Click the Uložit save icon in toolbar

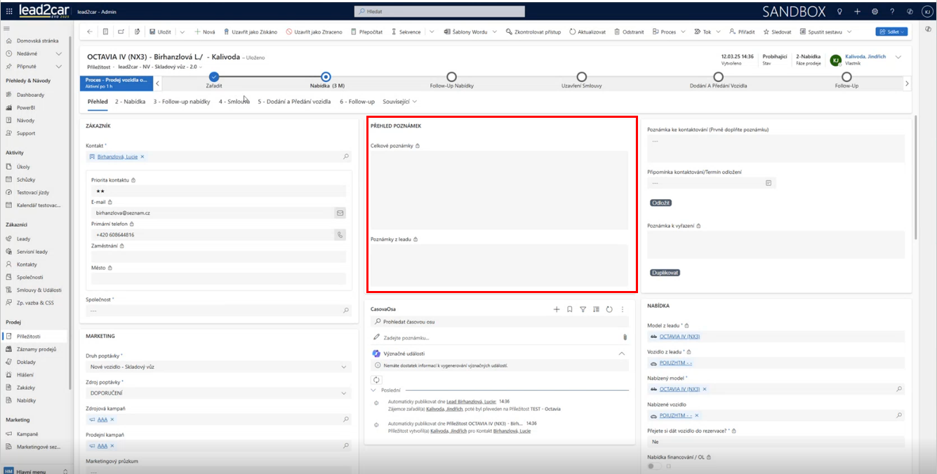(x=152, y=32)
